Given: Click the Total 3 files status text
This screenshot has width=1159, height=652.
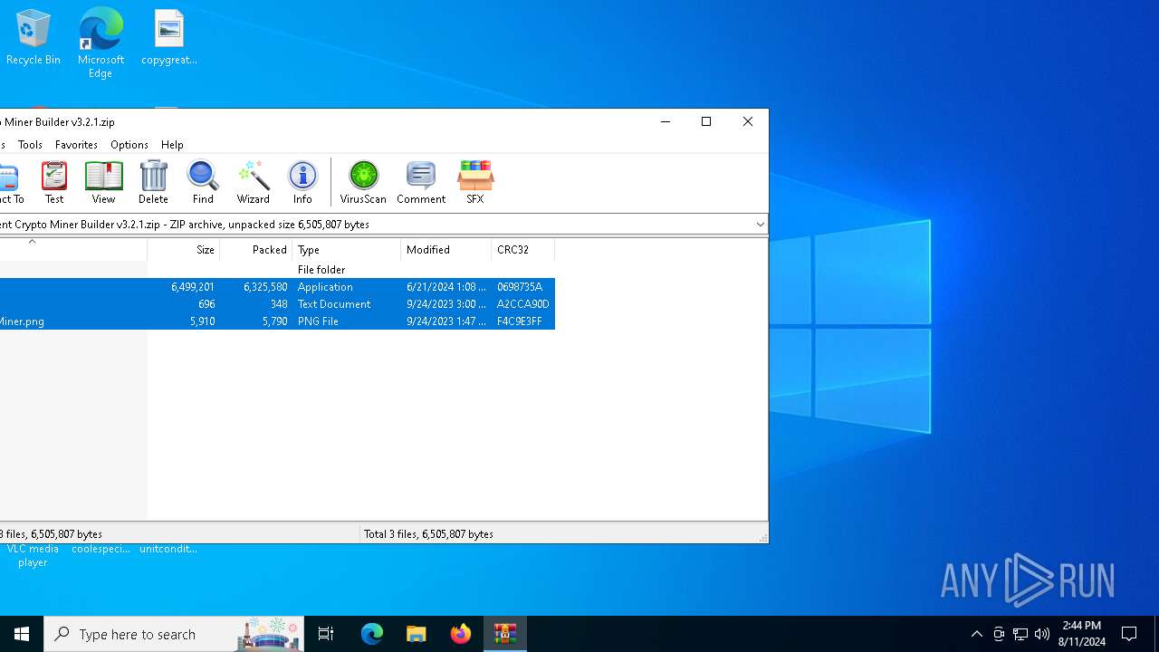Looking at the screenshot, I should 428,534.
